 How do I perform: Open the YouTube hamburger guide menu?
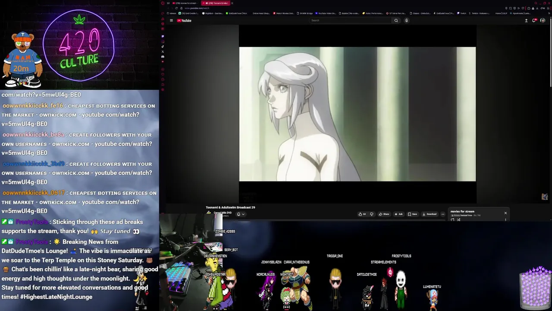coord(171,20)
